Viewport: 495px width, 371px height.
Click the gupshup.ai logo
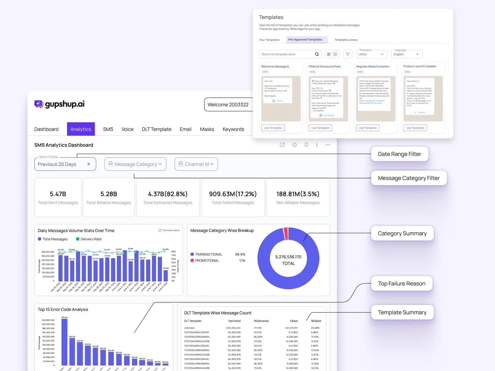point(59,104)
